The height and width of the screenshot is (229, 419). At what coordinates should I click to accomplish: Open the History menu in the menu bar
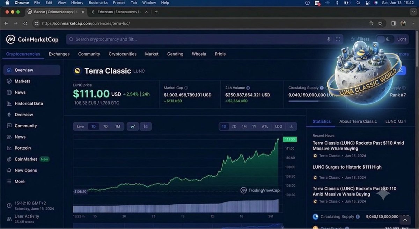click(77, 3)
